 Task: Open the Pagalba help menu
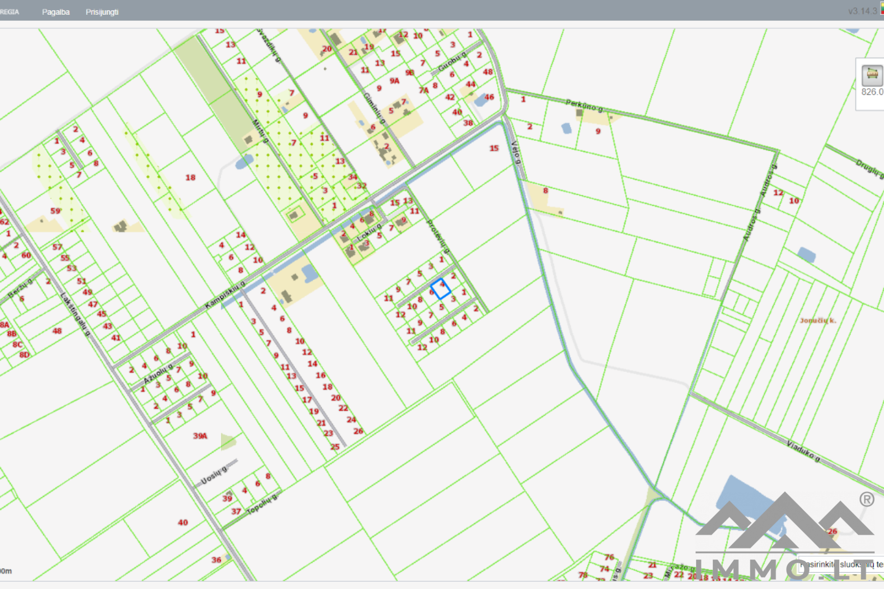56,12
